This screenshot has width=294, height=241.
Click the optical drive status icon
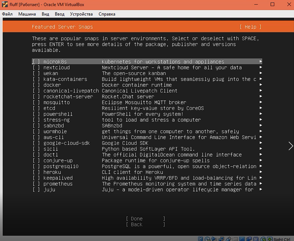(x=208, y=239)
